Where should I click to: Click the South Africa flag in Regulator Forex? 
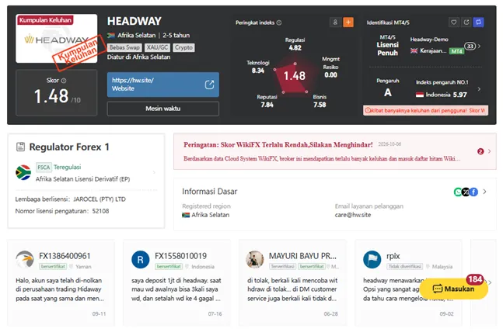23,172
